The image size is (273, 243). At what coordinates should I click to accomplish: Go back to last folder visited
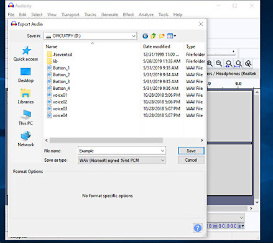[145, 36]
